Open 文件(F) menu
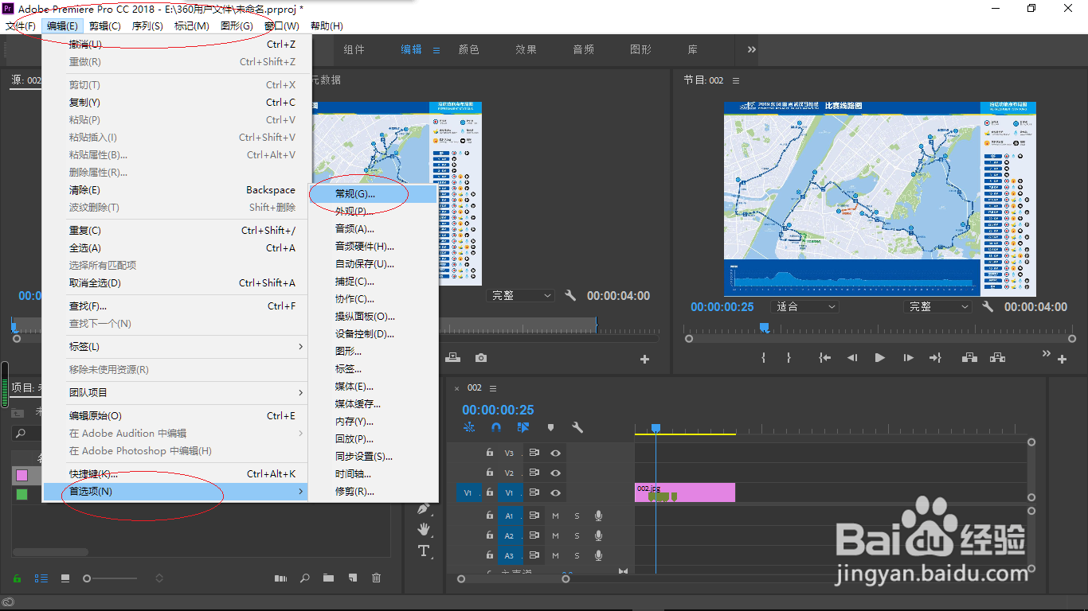The image size is (1088, 611). tap(21, 26)
